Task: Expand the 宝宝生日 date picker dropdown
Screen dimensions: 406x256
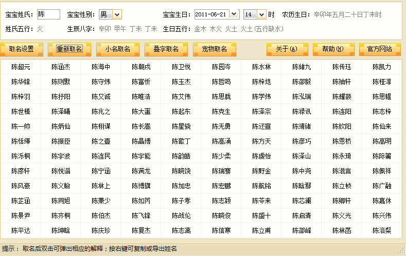Action: [x=234, y=14]
